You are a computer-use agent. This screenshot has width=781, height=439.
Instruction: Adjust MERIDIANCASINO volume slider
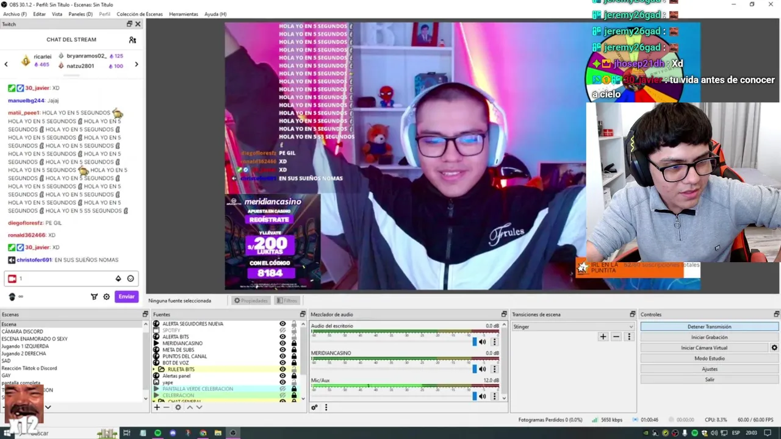point(474,369)
